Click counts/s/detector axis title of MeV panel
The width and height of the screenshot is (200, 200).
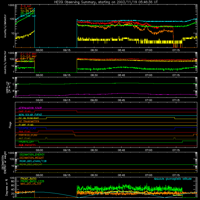pos(5,62)
